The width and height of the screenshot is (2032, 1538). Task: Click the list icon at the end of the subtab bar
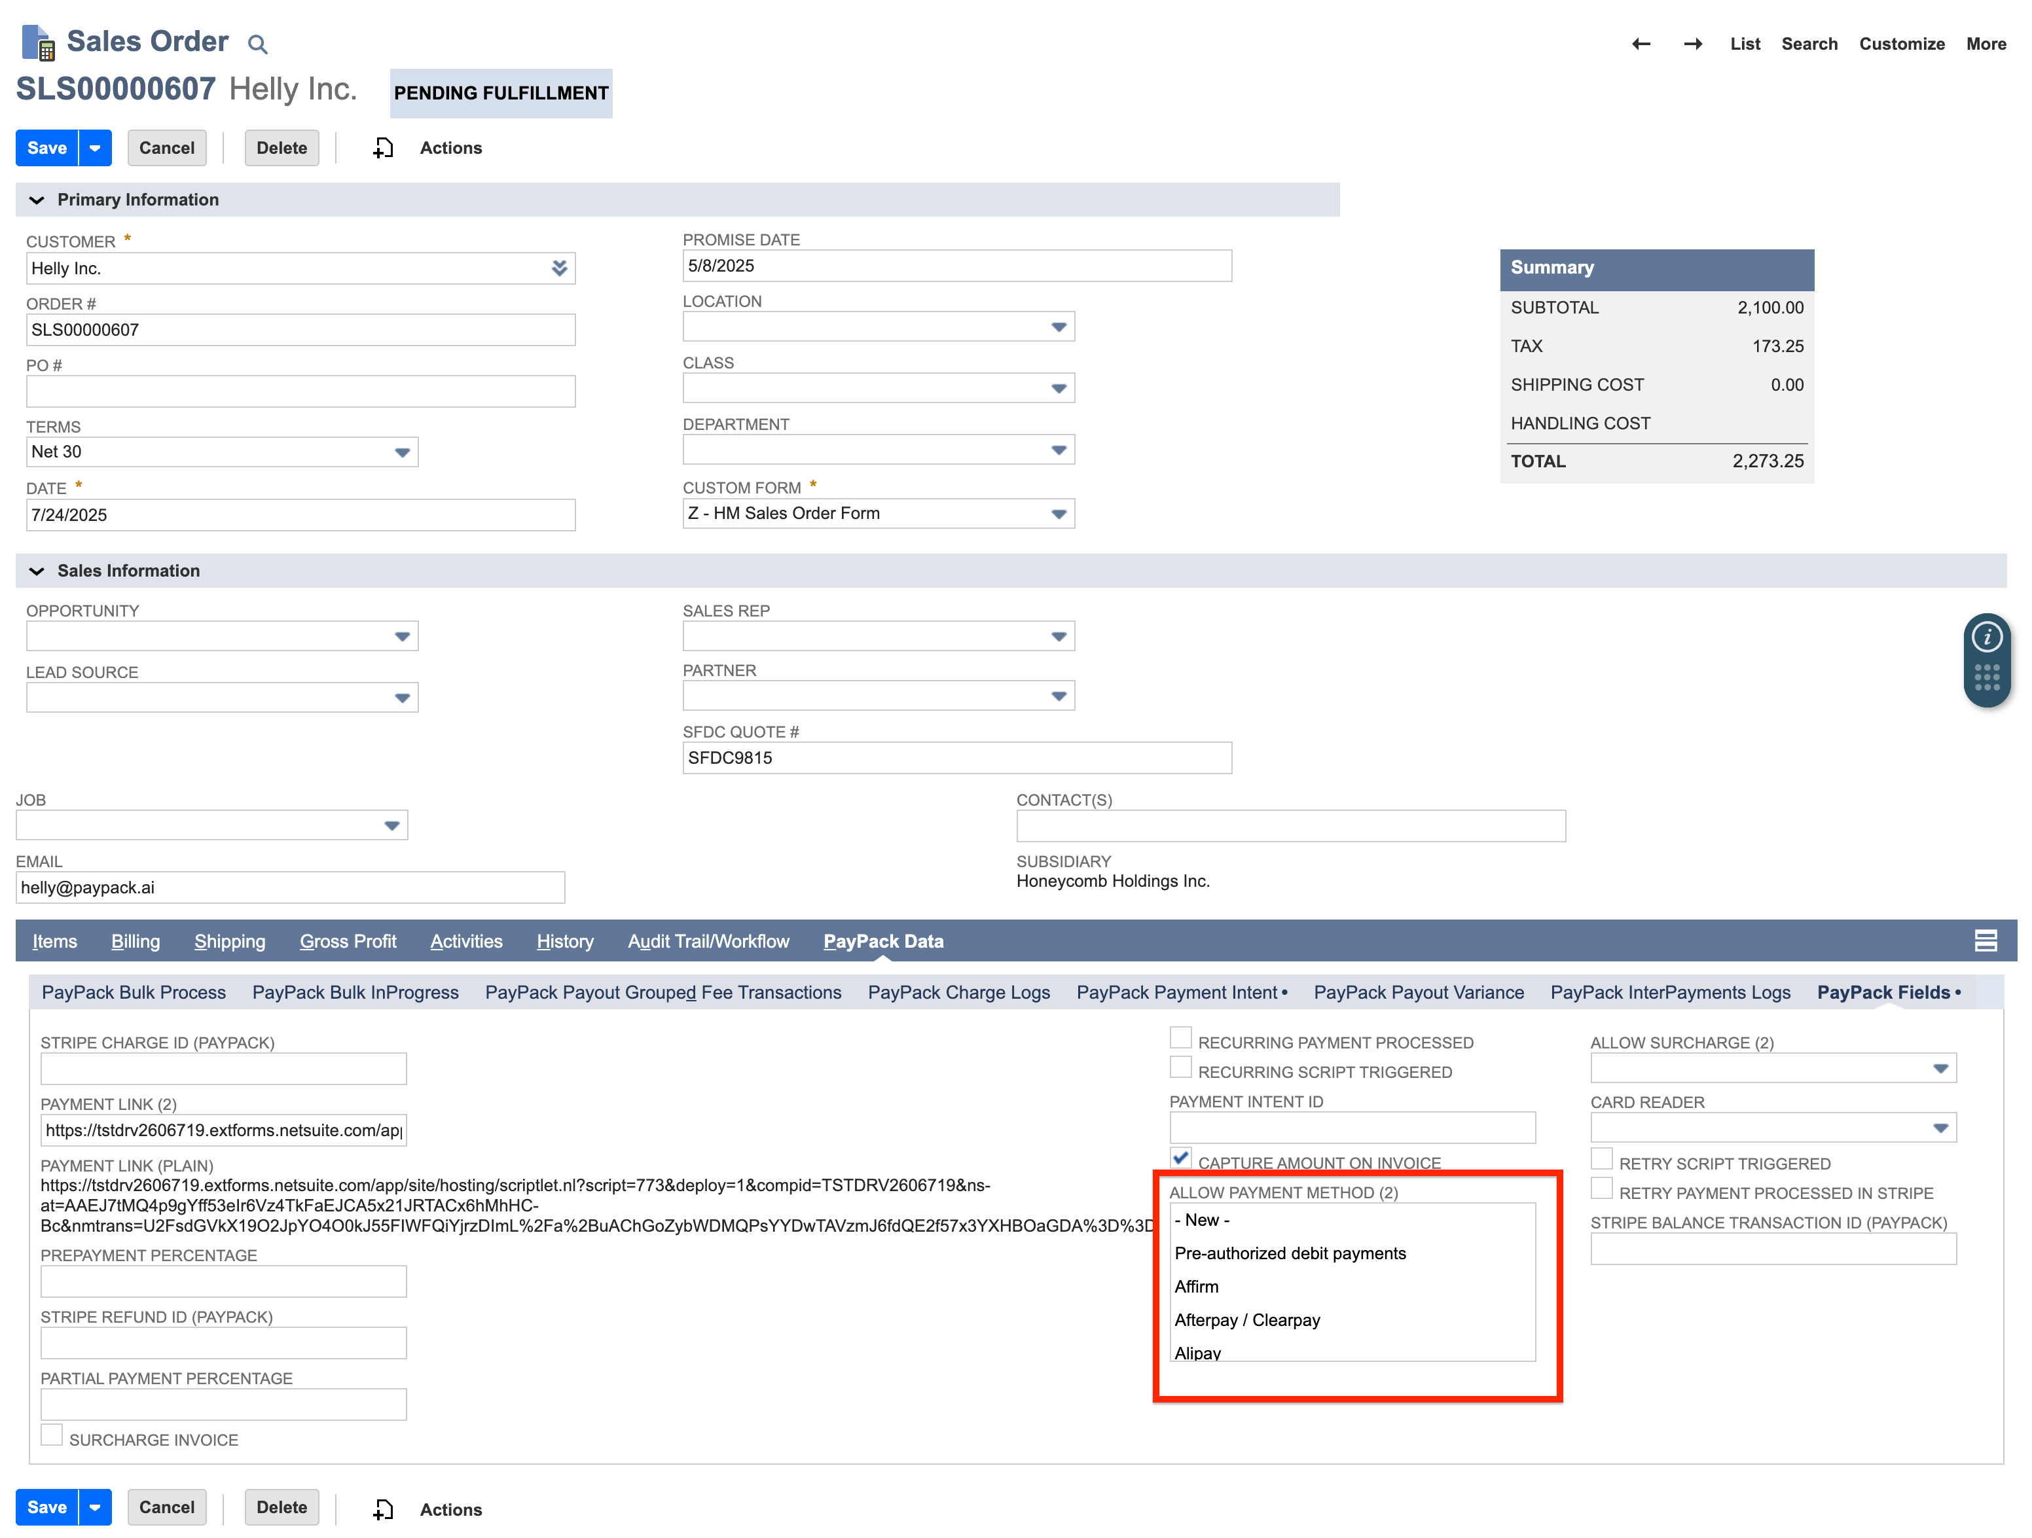pos(1986,940)
